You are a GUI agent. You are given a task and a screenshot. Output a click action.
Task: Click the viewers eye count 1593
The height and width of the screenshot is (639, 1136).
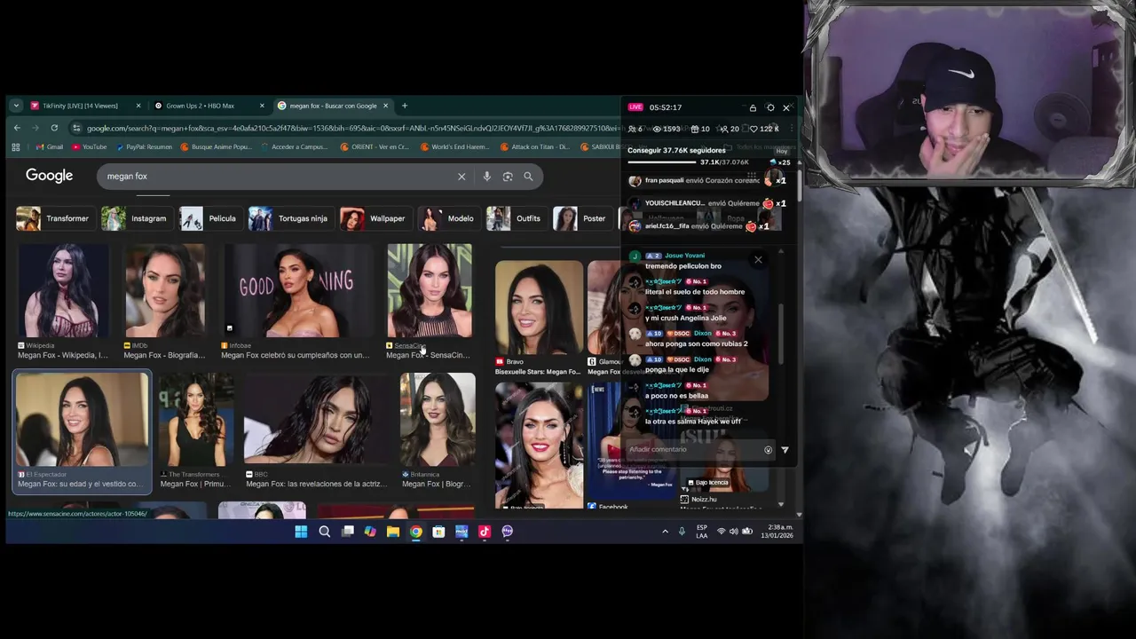(x=667, y=129)
